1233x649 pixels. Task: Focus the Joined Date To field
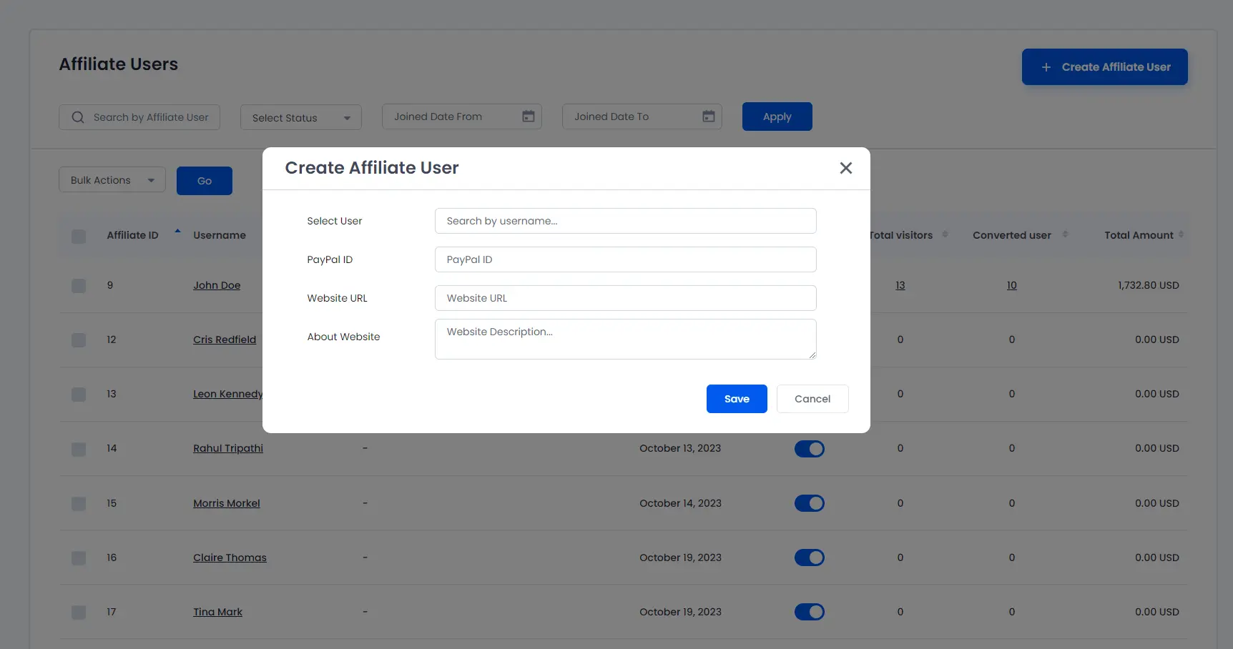[642, 117]
